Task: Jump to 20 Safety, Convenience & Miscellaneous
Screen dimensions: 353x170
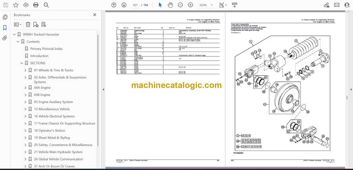Action: click(63, 145)
